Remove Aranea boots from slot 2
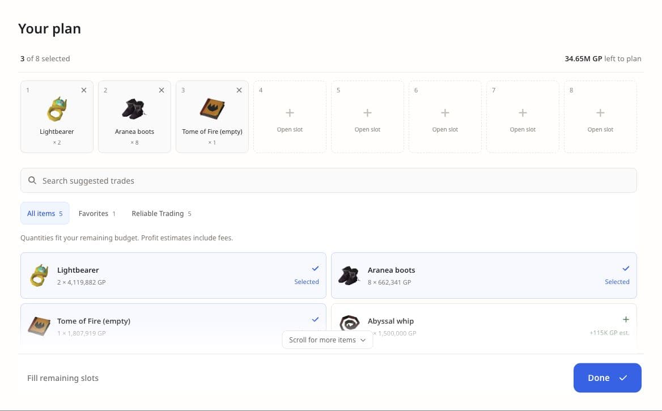Image resolution: width=662 pixels, height=411 pixels. (162, 90)
